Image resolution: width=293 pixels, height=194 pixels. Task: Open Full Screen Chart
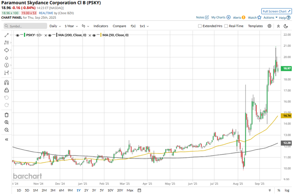tap(276, 11)
